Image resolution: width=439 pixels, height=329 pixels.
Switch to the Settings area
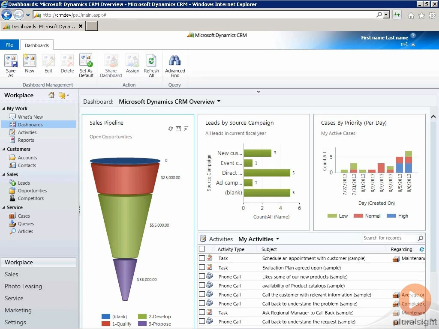[15, 323]
